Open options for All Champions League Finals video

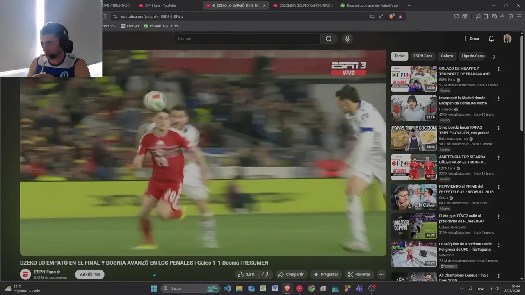point(499,276)
